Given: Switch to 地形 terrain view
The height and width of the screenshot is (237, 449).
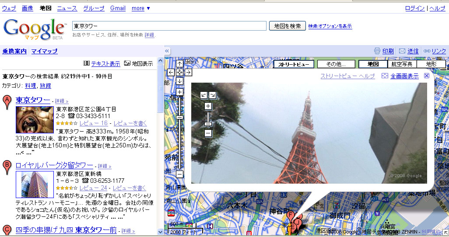Looking at the screenshot, I should [x=431, y=64].
